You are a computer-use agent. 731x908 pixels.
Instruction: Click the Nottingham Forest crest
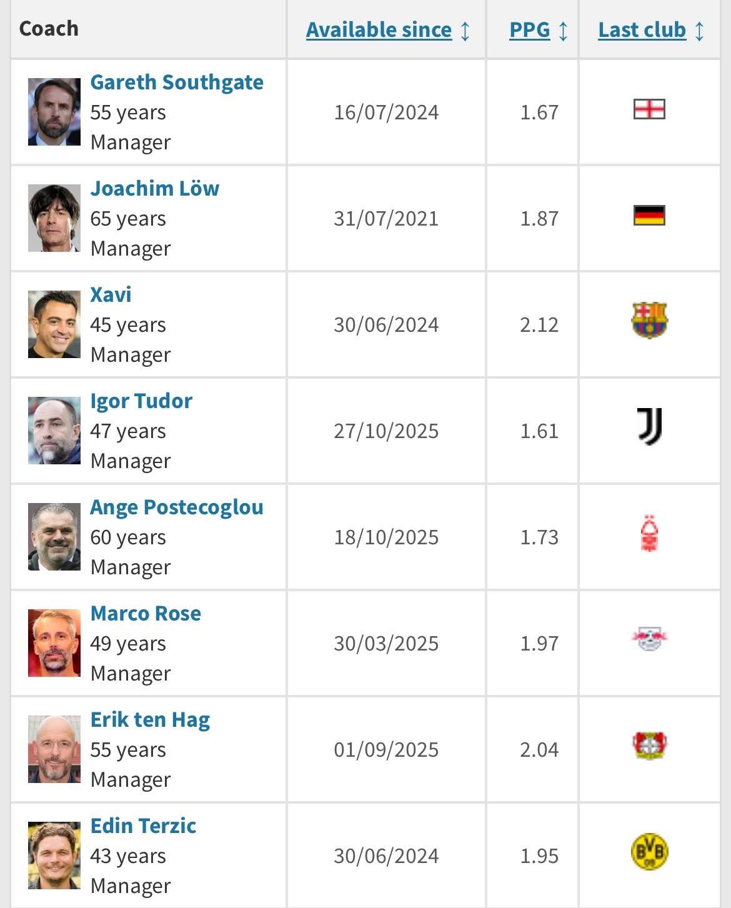pyautogui.click(x=650, y=533)
